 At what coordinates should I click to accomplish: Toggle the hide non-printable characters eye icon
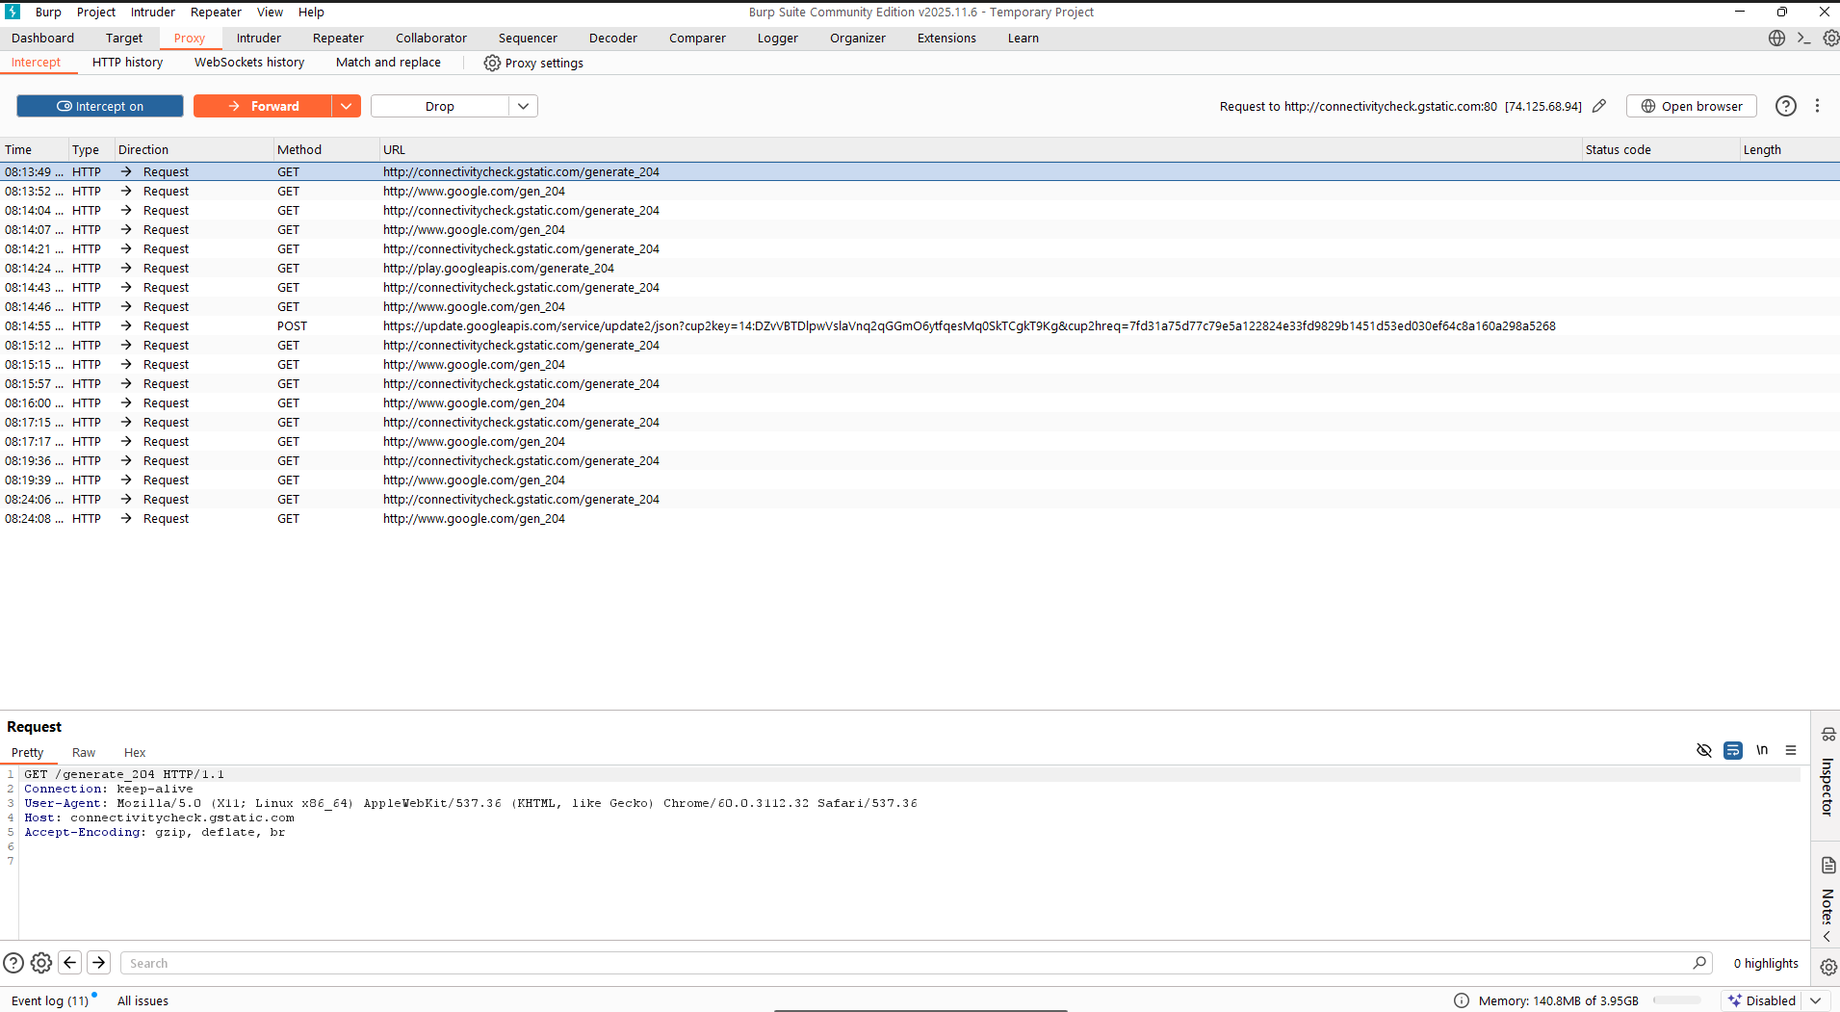tap(1703, 750)
